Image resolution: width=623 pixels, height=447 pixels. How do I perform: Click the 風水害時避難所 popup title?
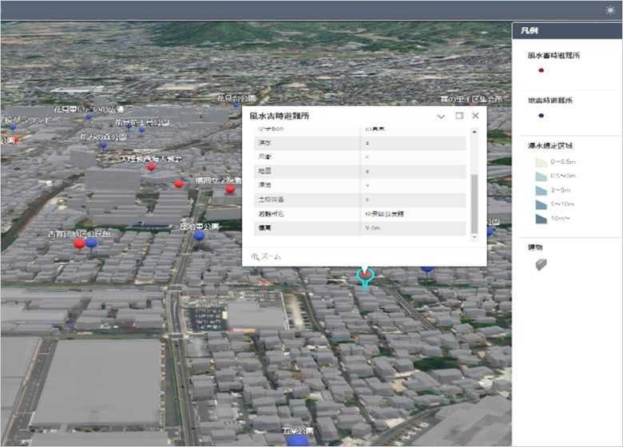coord(279,116)
